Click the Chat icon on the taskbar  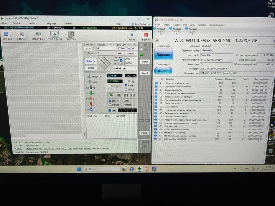pos(132,169)
